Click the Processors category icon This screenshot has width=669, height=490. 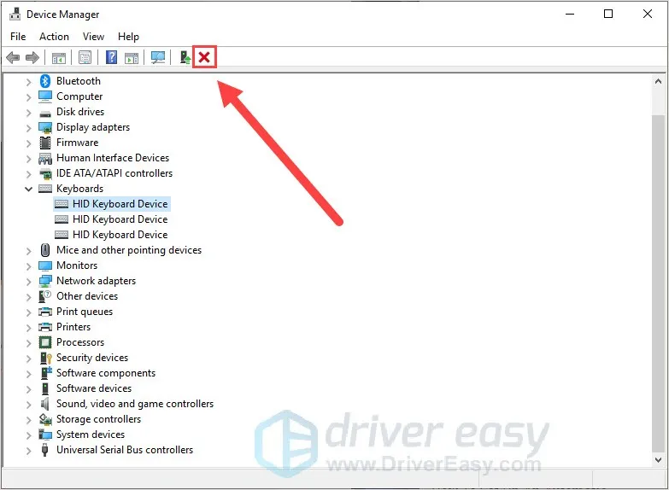pos(45,342)
